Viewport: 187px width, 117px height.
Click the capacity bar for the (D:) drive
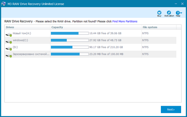[x=70, y=47]
